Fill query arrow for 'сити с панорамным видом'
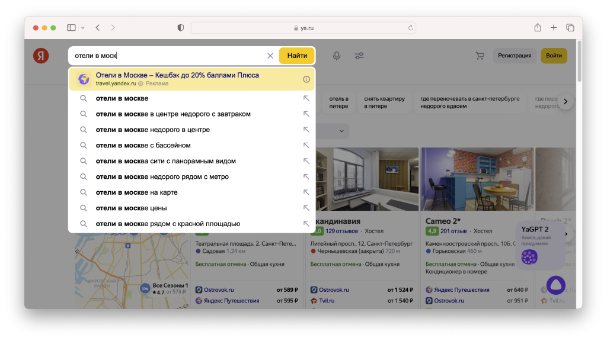 pyautogui.click(x=306, y=161)
